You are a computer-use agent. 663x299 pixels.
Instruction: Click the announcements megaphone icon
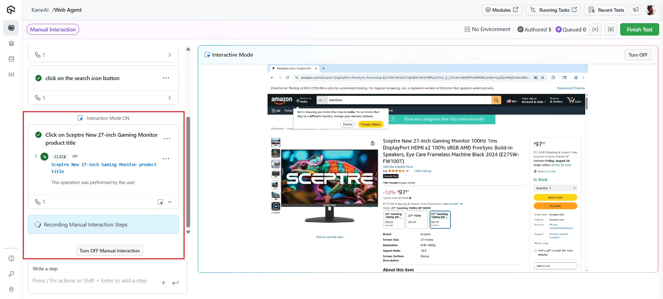click(x=636, y=10)
